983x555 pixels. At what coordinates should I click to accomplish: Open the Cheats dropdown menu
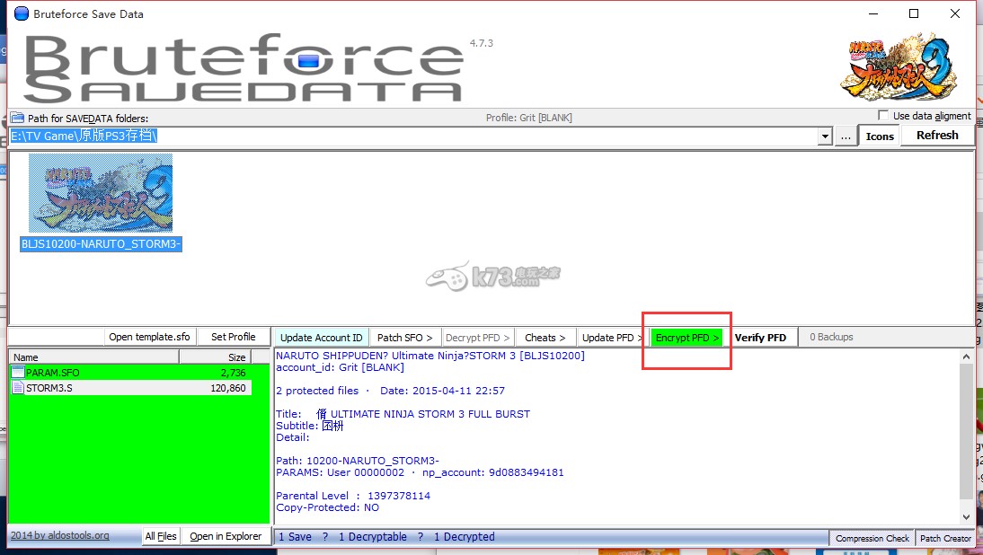[545, 338]
